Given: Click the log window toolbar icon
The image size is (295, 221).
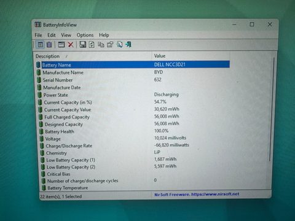Looking at the screenshot, I should click(x=61, y=44).
